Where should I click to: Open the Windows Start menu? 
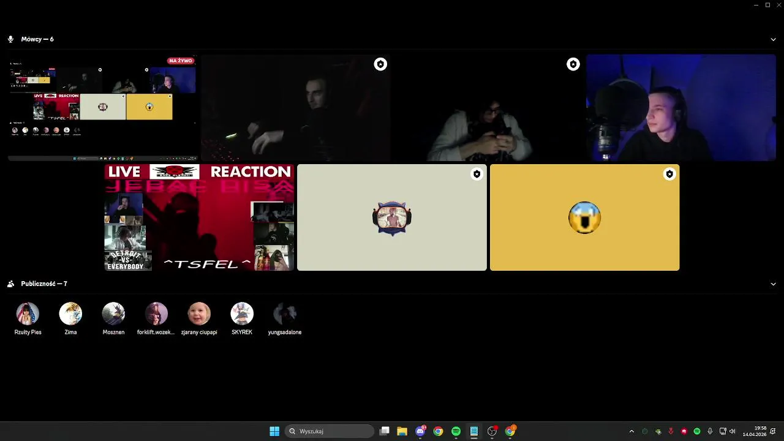(274, 431)
